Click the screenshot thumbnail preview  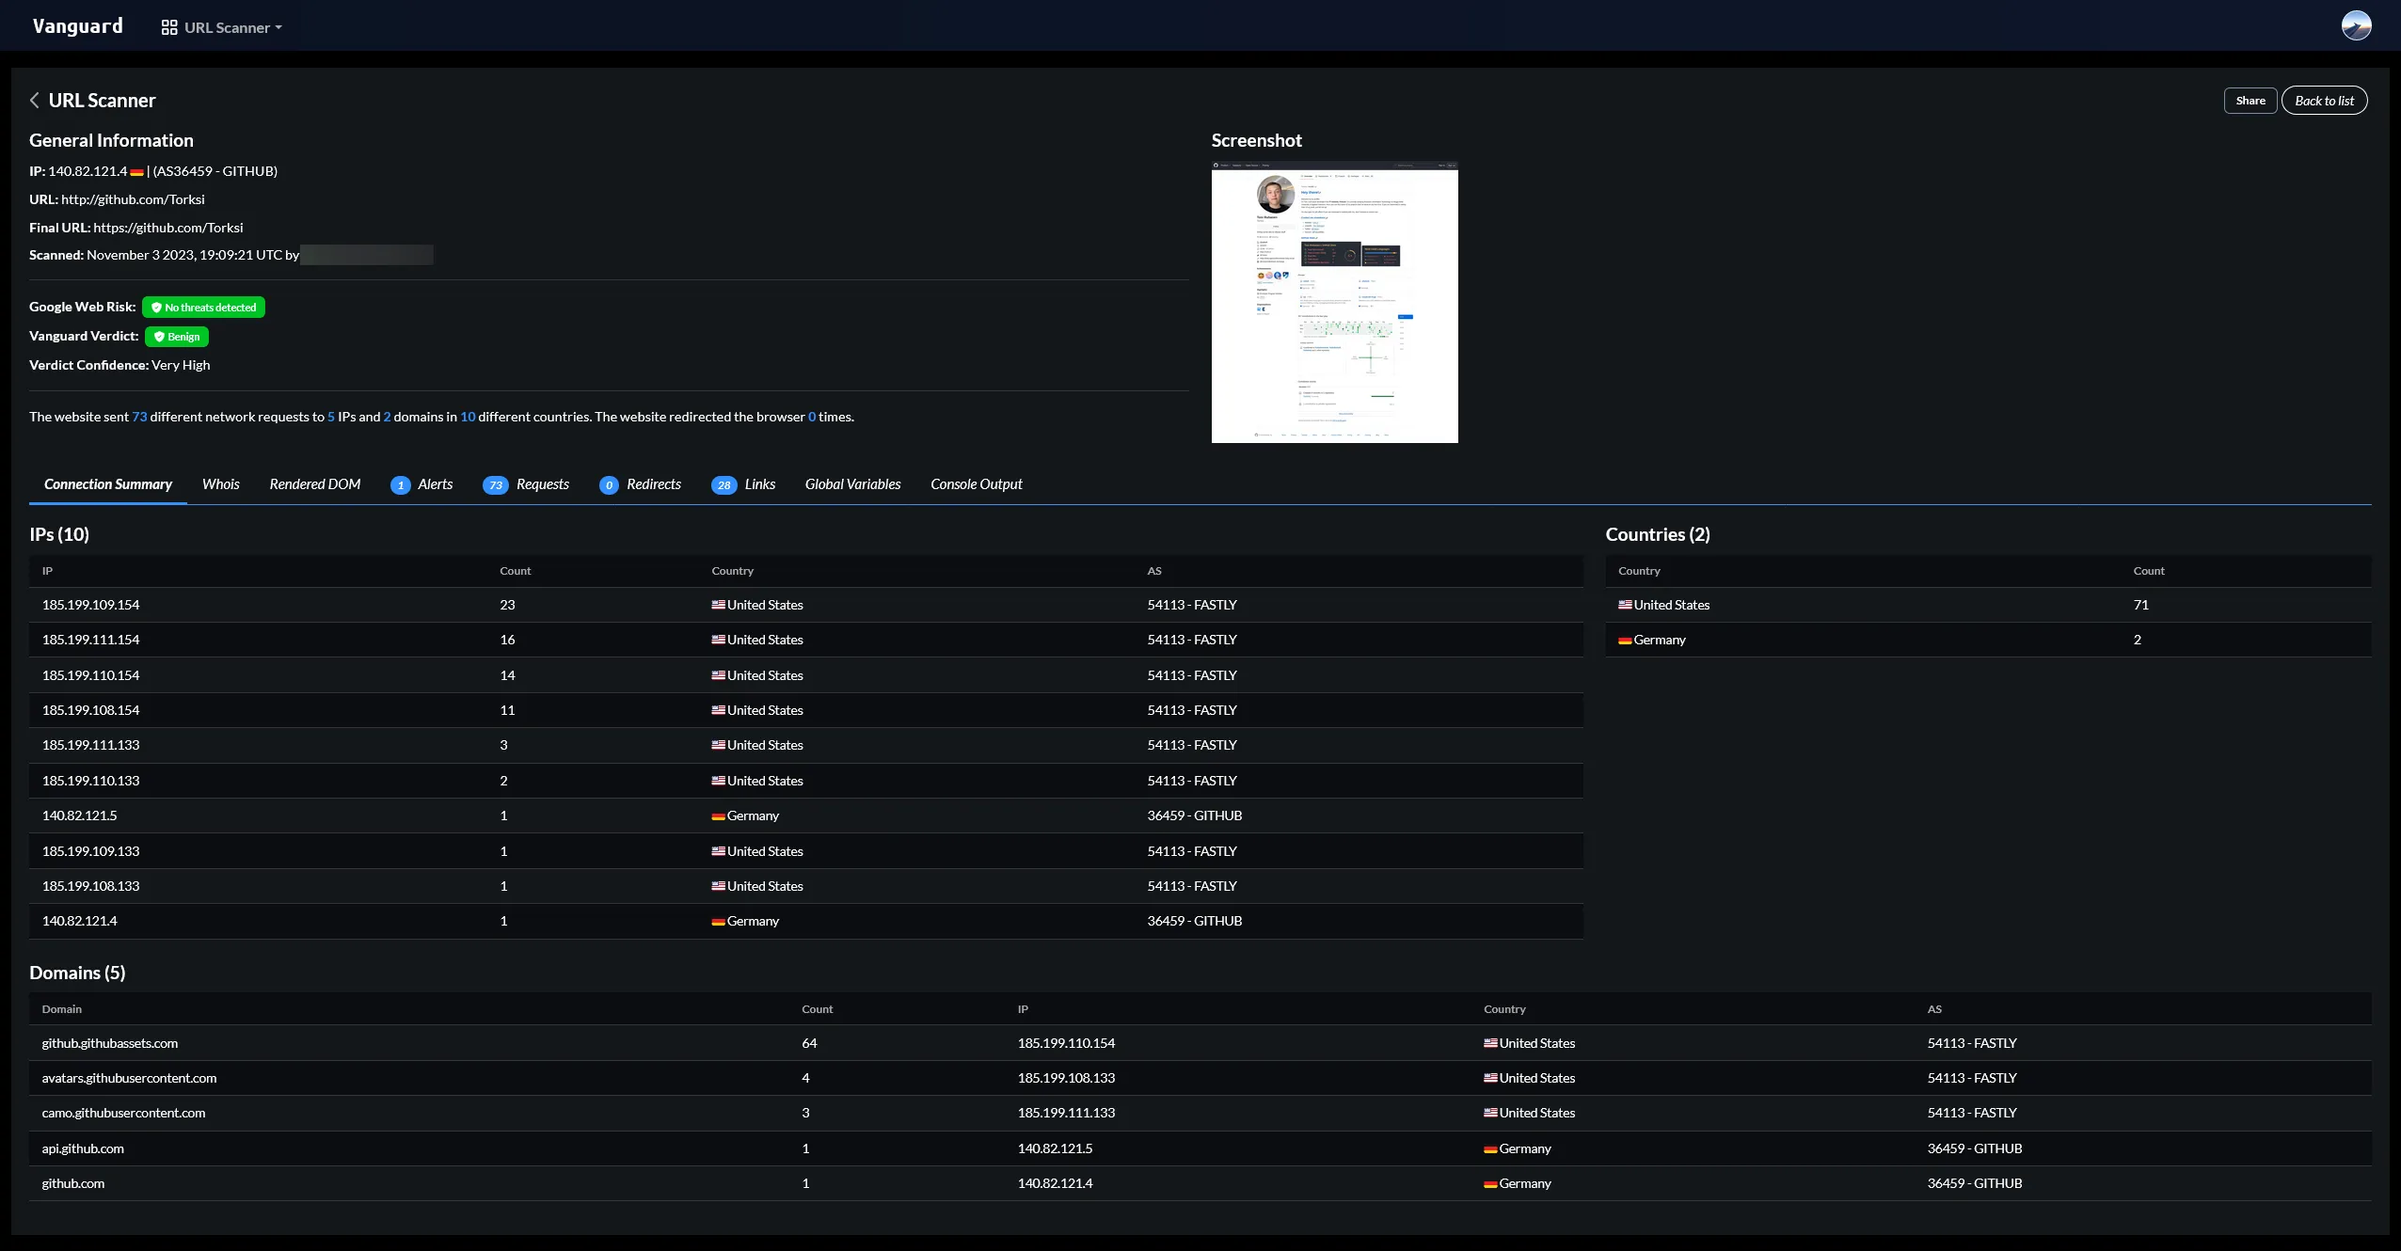1334,305
